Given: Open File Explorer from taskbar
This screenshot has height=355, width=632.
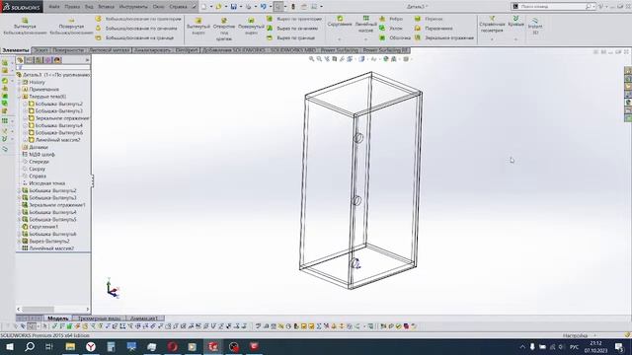Looking at the screenshot, I should coord(70,347).
